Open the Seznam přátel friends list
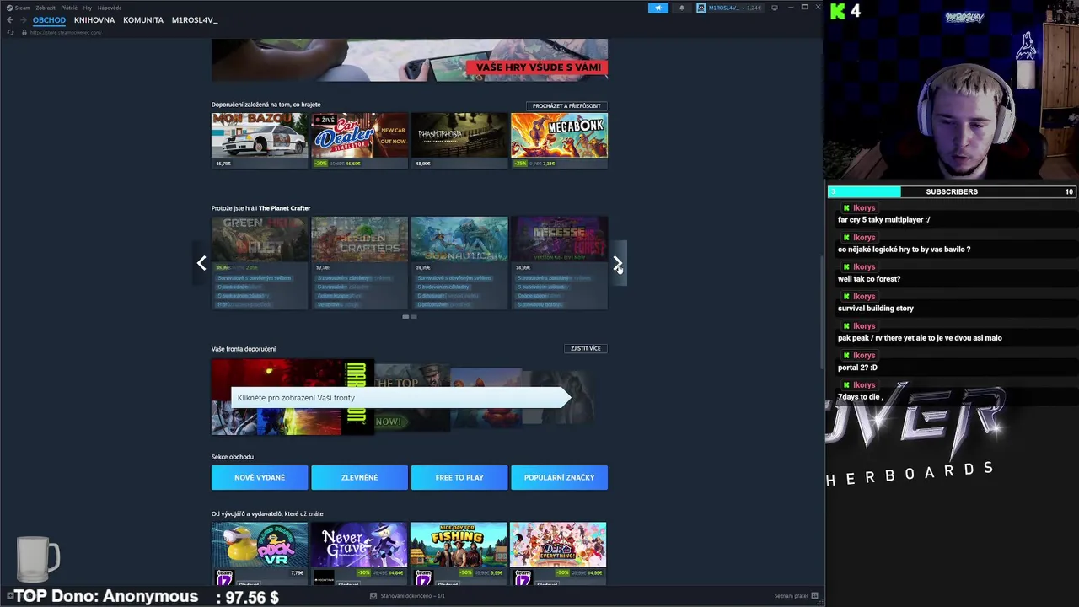Image resolution: width=1079 pixels, height=607 pixels. pos(796,596)
